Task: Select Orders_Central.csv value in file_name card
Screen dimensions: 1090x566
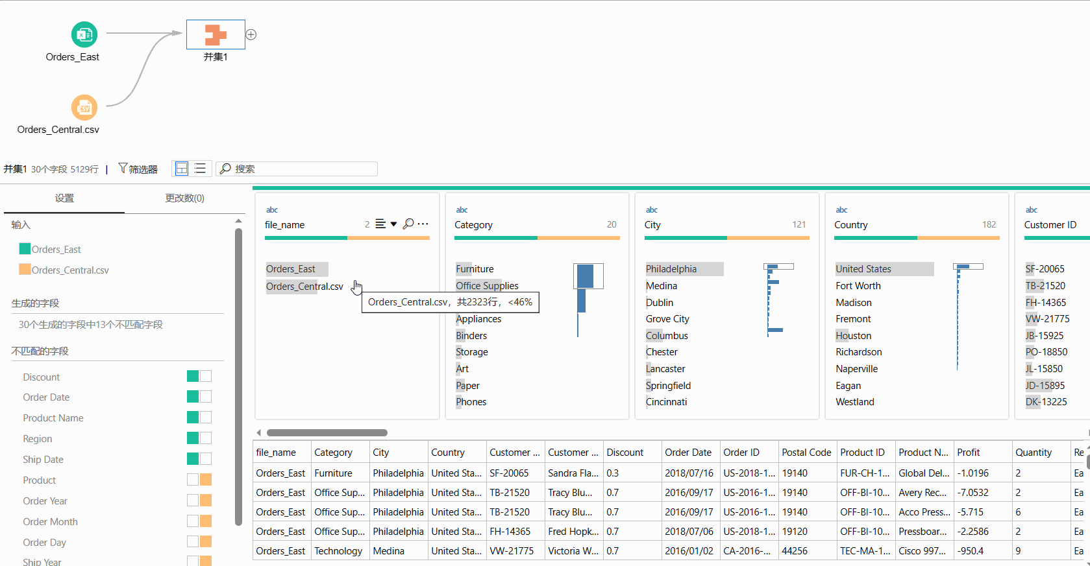Action: click(x=304, y=287)
